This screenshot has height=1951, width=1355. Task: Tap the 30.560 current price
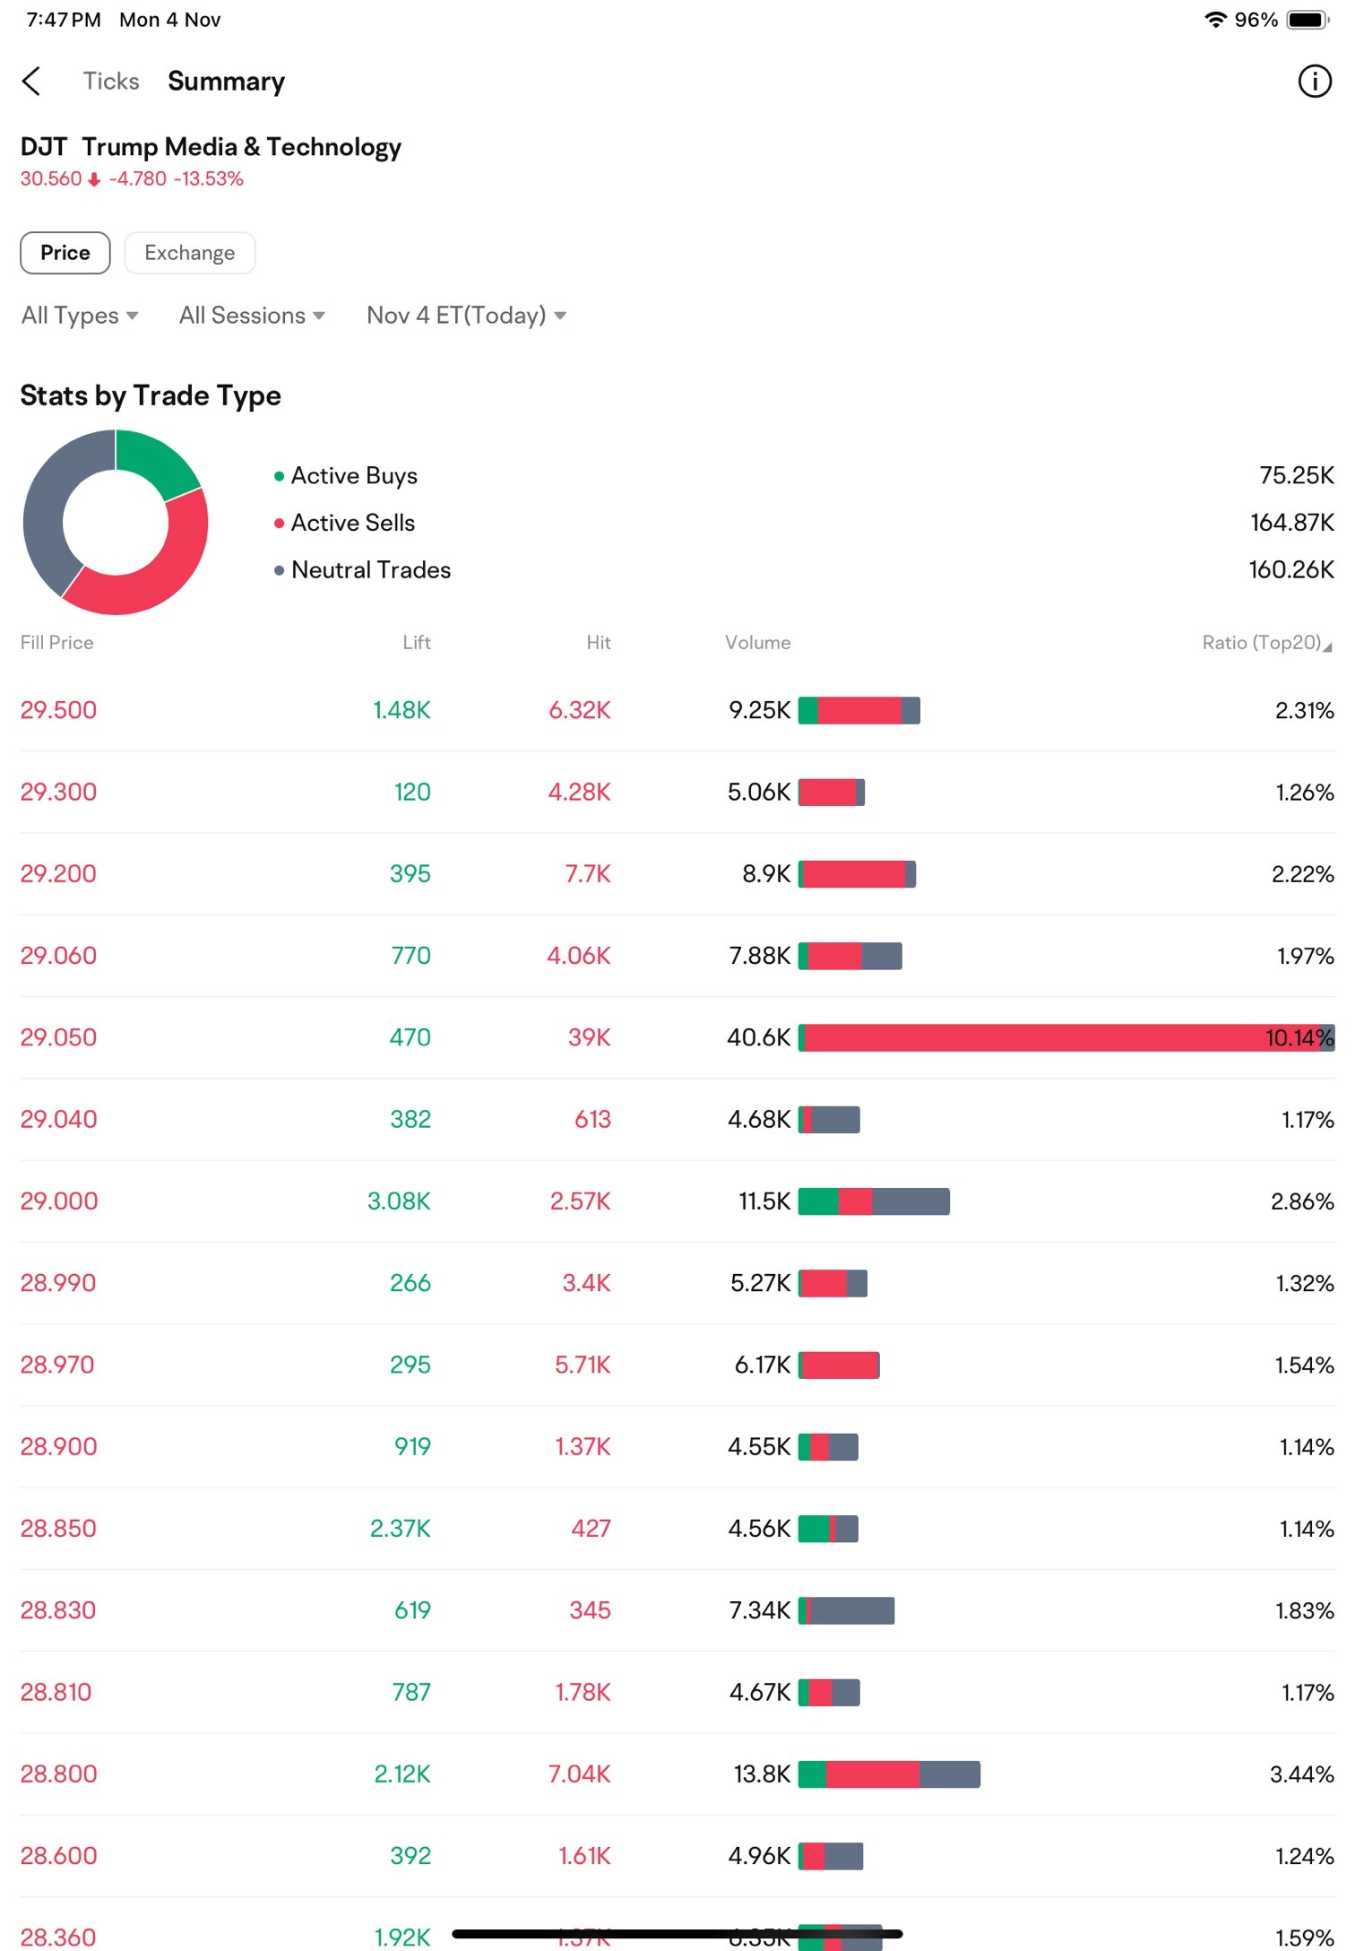(51, 179)
